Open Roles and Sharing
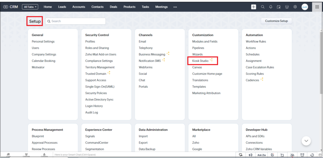323x158 pixels. [x=97, y=48]
